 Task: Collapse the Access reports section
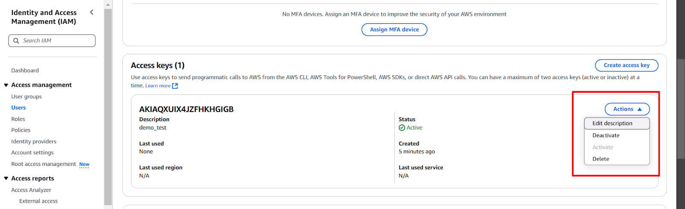click(6, 179)
